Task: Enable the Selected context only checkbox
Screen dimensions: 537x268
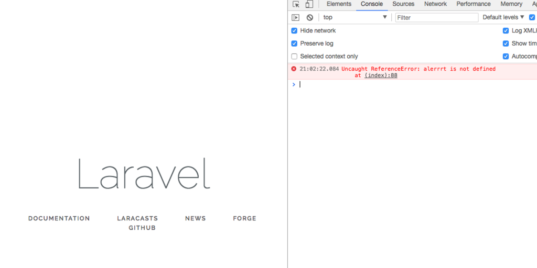Action: point(294,57)
